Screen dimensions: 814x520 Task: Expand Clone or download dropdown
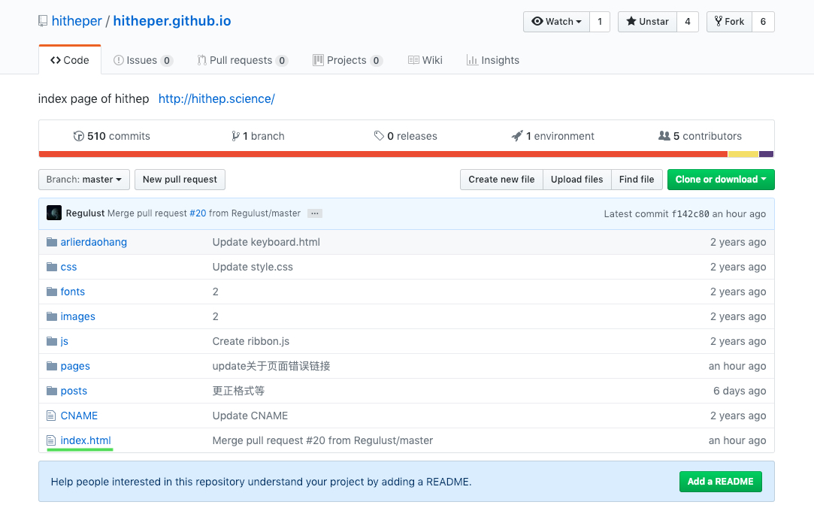pyautogui.click(x=721, y=180)
